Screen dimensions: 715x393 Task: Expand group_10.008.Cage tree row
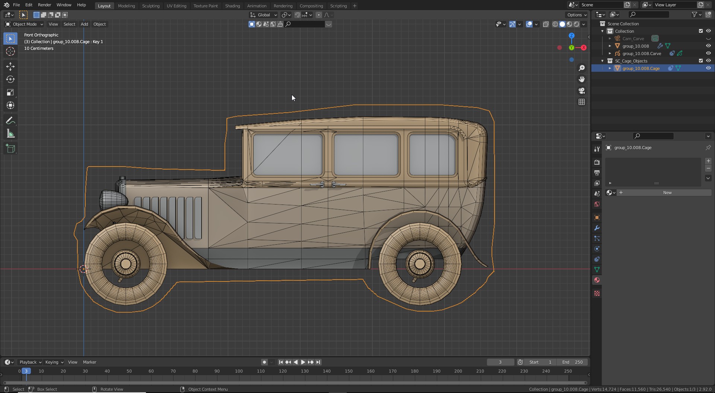tap(610, 68)
